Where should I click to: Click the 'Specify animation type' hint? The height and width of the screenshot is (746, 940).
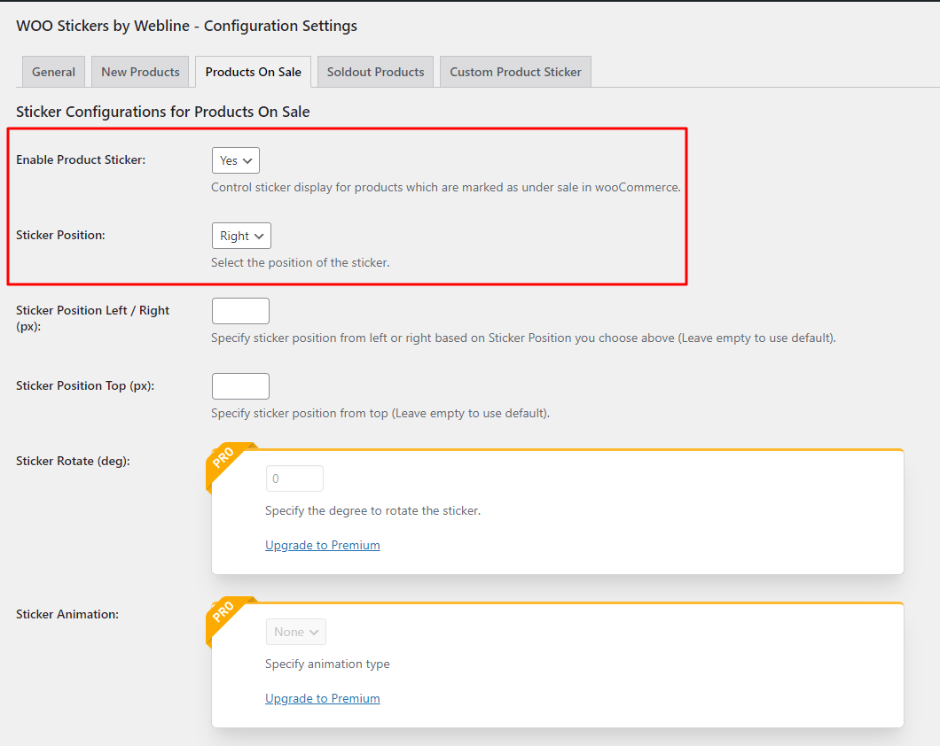tap(327, 664)
